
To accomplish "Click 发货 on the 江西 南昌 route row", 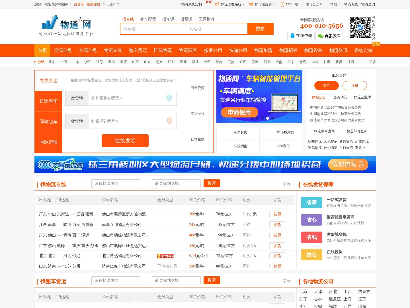I will pyautogui.click(x=277, y=225).
